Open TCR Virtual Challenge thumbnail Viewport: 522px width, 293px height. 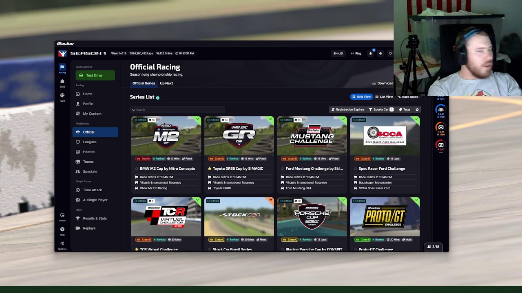pos(166,217)
